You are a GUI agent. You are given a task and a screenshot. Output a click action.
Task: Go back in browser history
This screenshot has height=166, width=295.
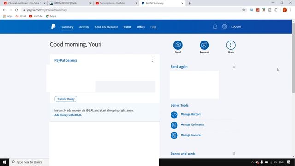coord(4,10)
